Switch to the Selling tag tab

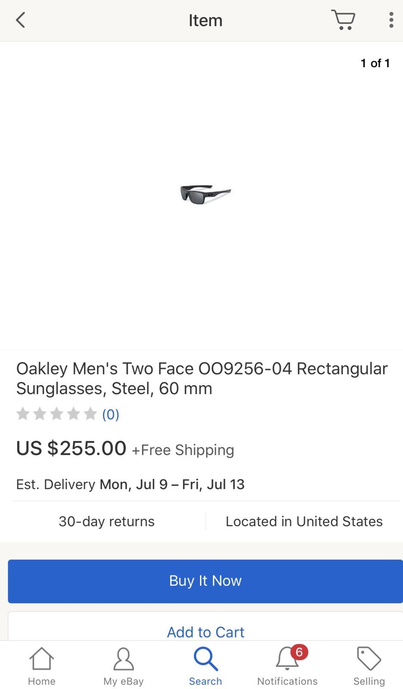coord(369,666)
